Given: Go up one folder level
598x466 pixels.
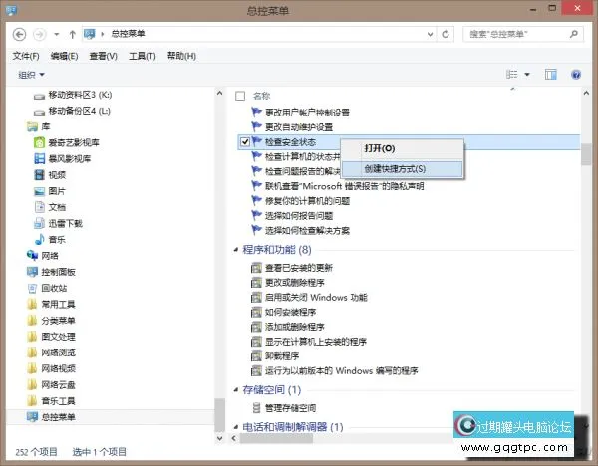Looking at the screenshot, I should pyautogui.click(x=72, y=34).
